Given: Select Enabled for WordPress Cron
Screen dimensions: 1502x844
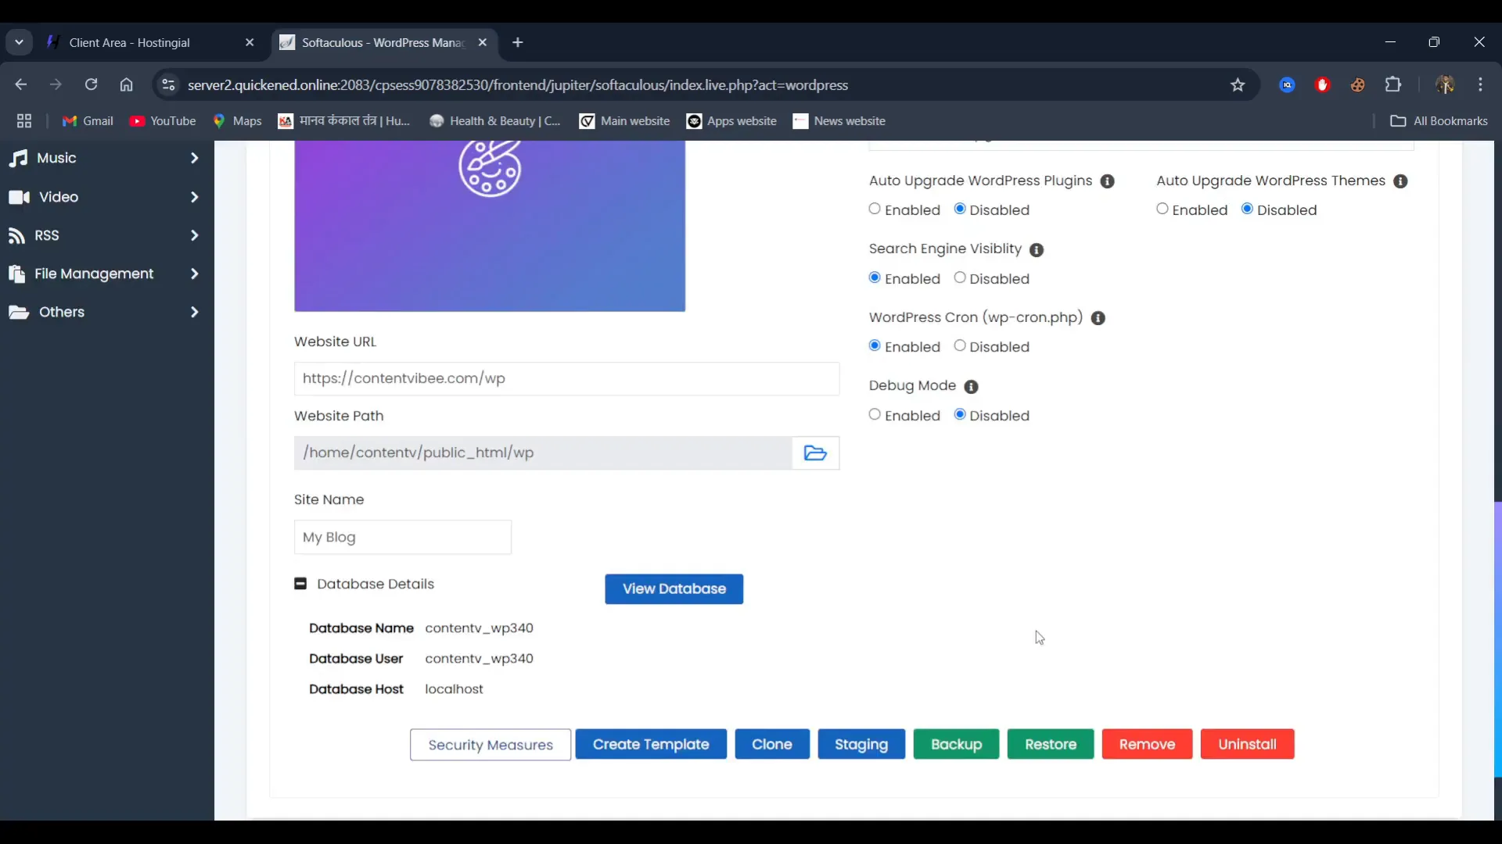Looking at the screenshot, I should coord(875,346).
